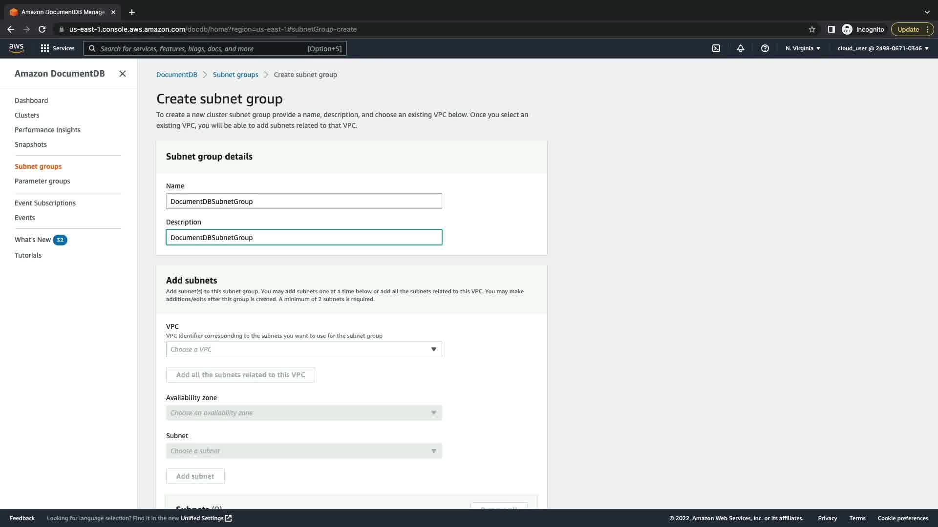Open the Choose an availability zone dropdown

click(x=304, y=413)
